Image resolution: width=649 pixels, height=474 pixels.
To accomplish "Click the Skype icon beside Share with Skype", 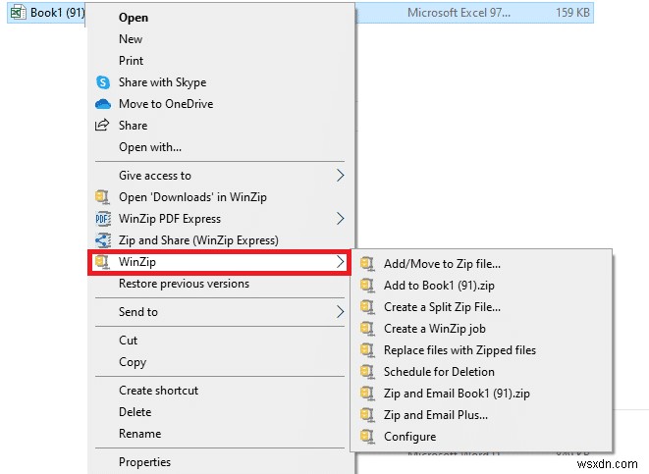I will coord(100,82).
